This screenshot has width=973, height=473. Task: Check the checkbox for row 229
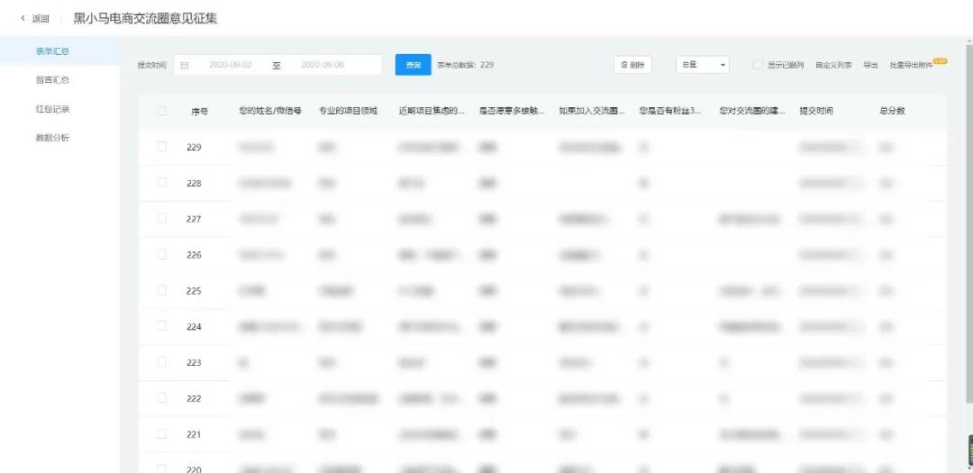[162, 147]
